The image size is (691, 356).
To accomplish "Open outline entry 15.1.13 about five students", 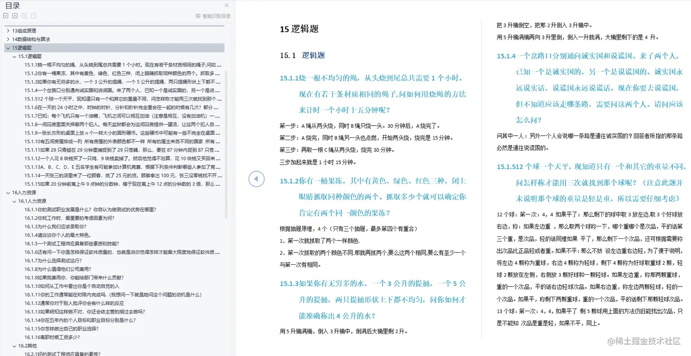I will tap(123, 167).
